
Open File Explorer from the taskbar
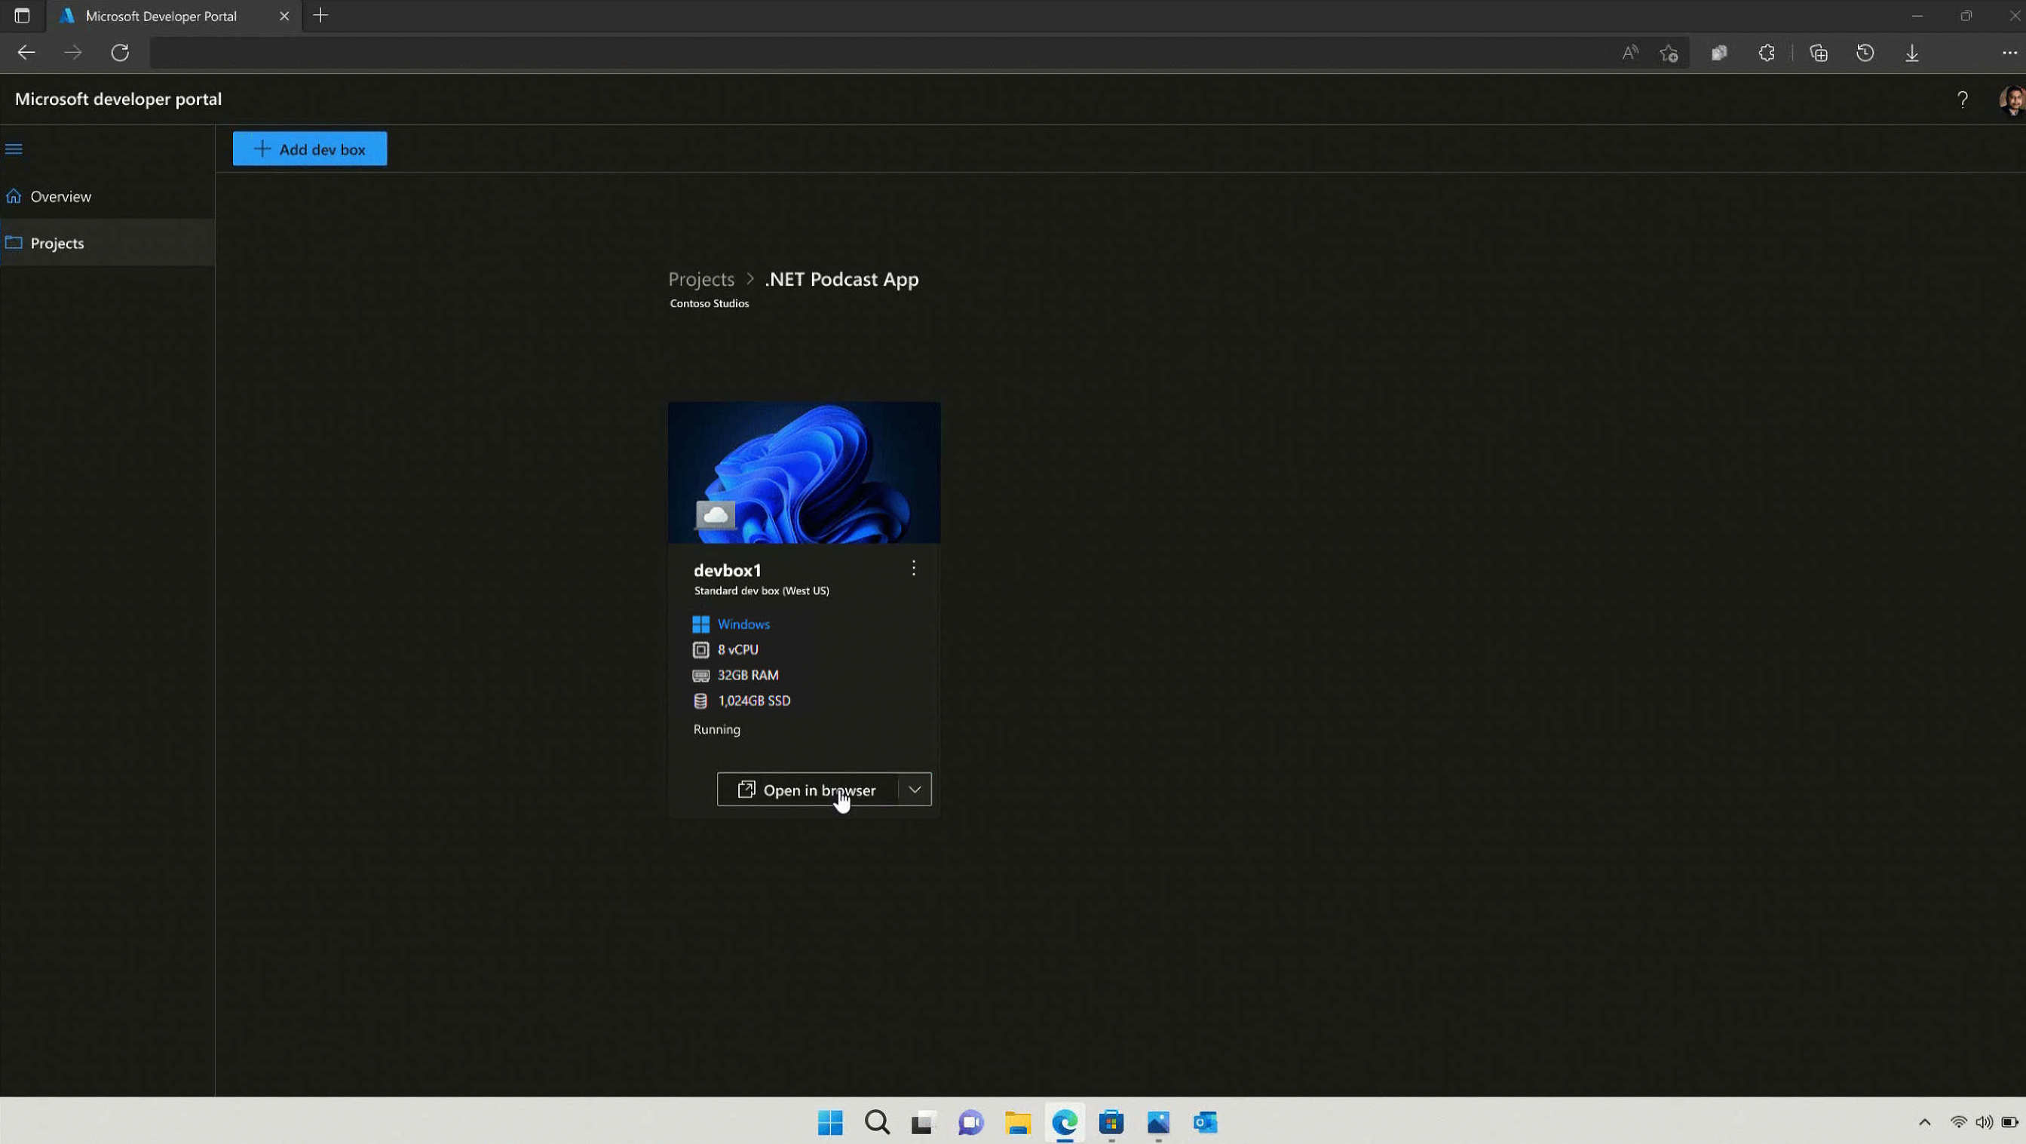coord(1017,1123)
